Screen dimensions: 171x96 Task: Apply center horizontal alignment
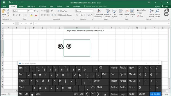(x=45, y=15)
